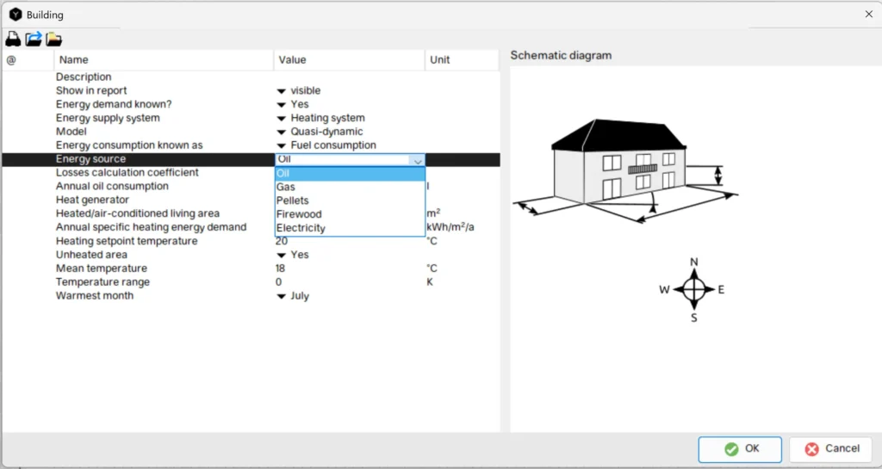Image resolution: width=882 pixels, height=469 pixels.
Task: Select Oil in the energy source list
Action: click(350, 174)
